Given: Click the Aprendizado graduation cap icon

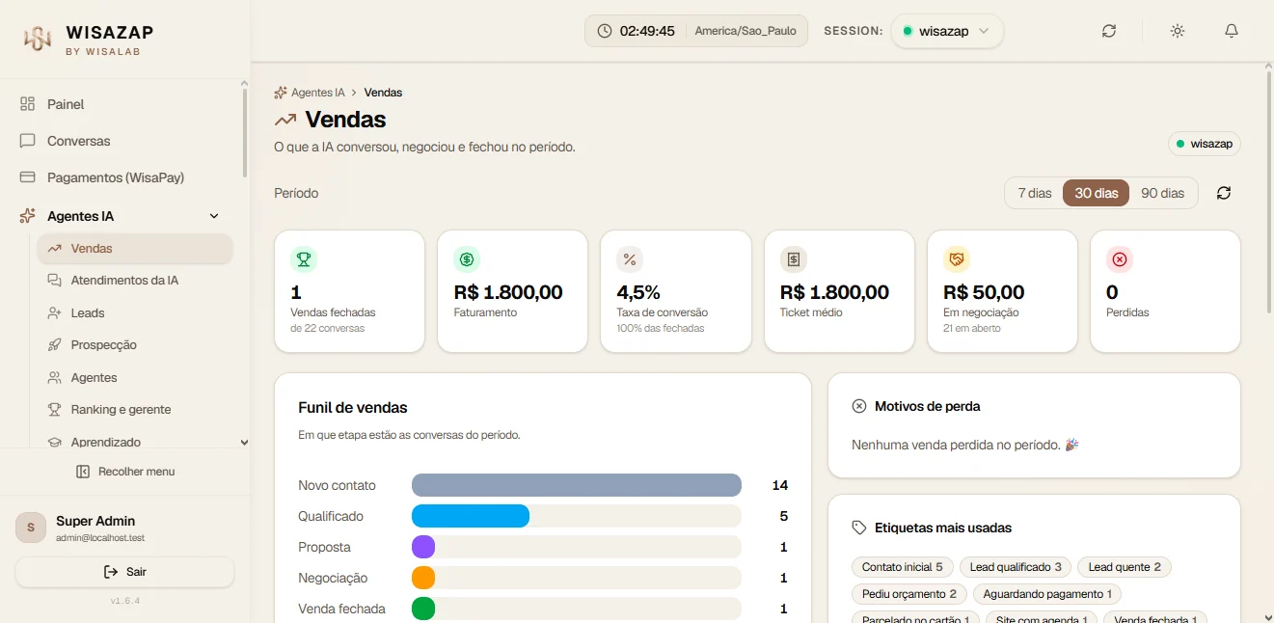Looking at the screenshot, I should pyautogui.click(x=54, y=442).
